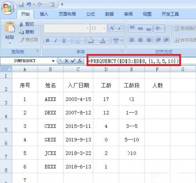Confirm the formula with check icon
Viewport: 196px width, 183px height.
[73, 61]
